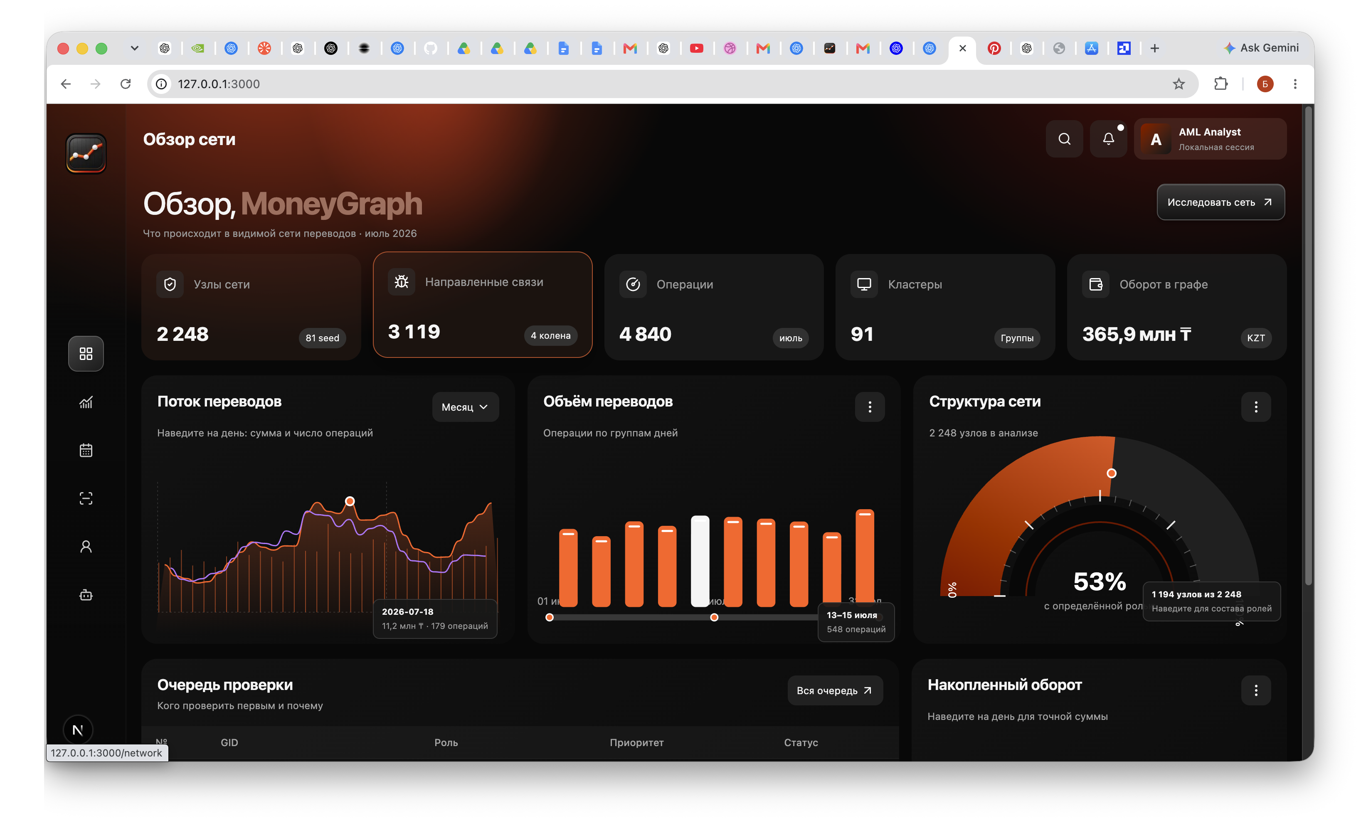Open Chrome three-dot menu
The width and height of the screenshot is (1361, 823).
[1295, 84]
